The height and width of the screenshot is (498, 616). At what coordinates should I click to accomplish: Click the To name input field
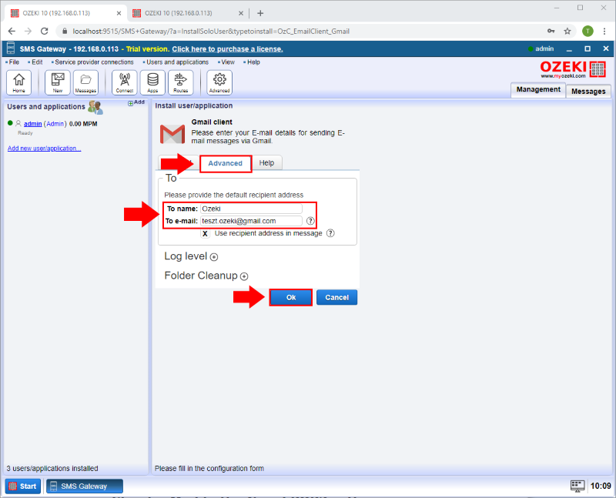252,209
